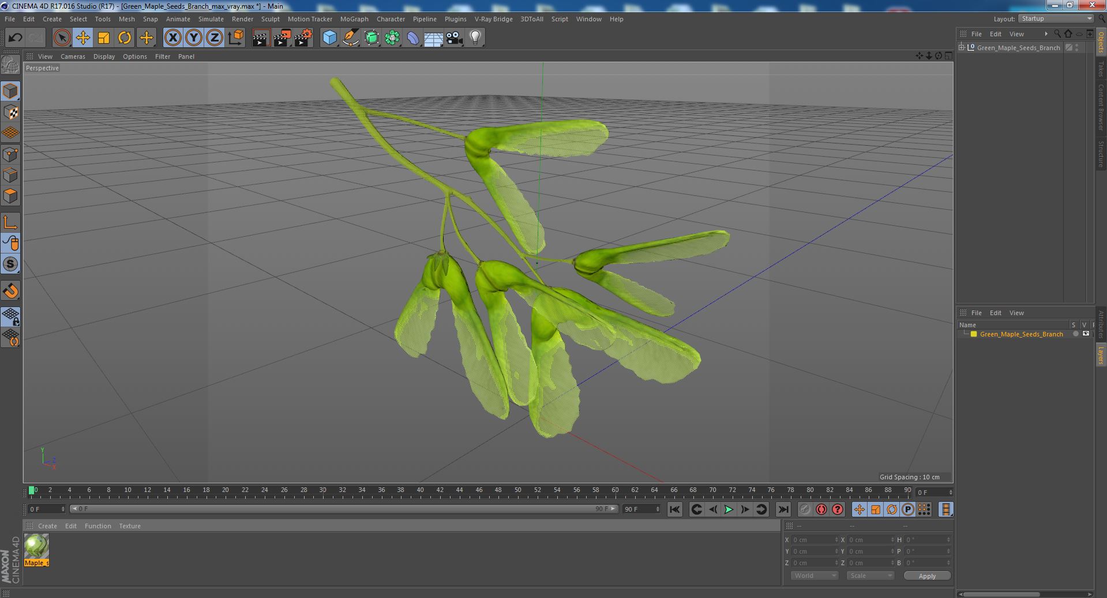Activate the Scale tool
The height and width of the screenshot is (598, 1107).
(x=104, y=38)
